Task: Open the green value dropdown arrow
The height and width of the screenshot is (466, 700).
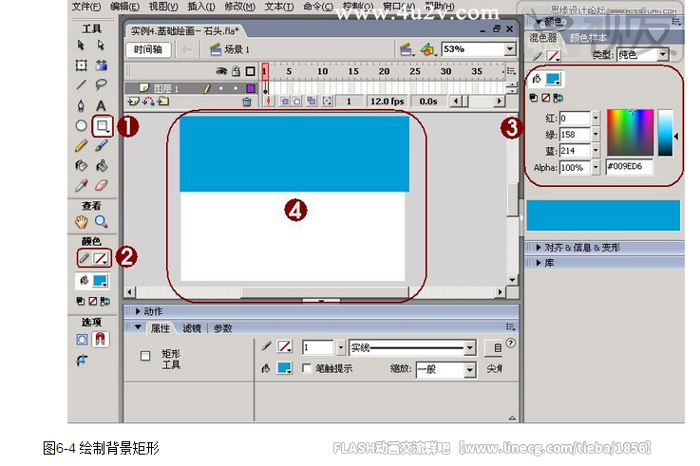Action: [x=596, y=134]
